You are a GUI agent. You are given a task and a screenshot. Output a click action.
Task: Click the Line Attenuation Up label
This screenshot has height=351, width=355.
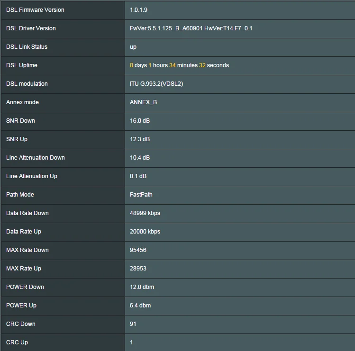click(x=32, y=176)
